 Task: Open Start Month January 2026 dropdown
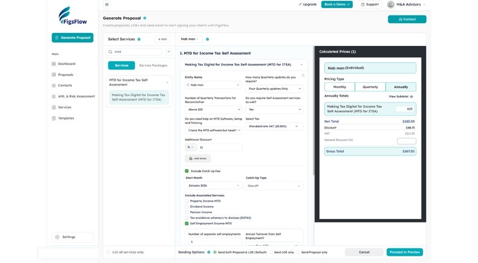click(x=213, y=186)
